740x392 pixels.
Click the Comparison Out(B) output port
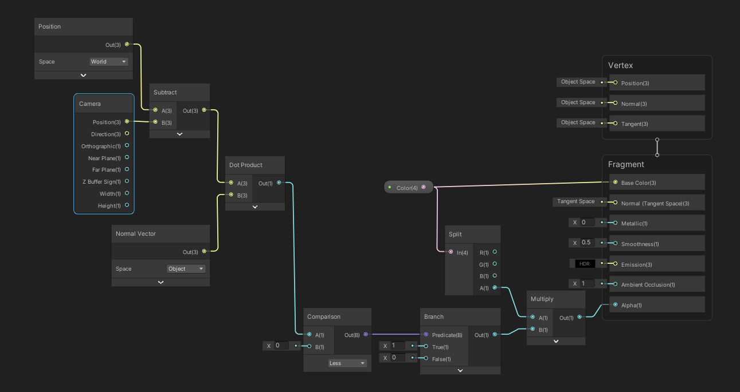366,335
